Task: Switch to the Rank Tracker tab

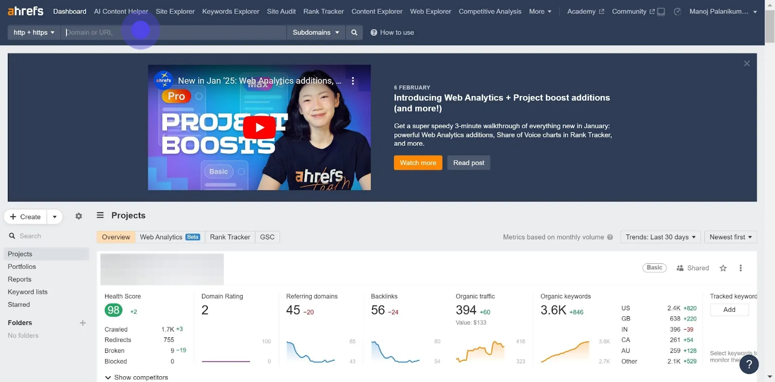Action: pyautogui.click(x=230, y=237)
